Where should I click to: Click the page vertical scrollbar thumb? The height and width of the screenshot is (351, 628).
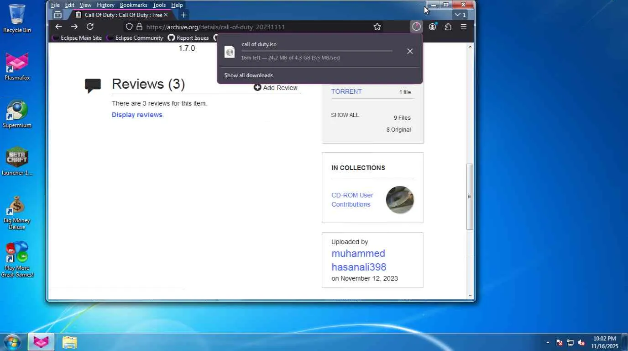(470, 197)
